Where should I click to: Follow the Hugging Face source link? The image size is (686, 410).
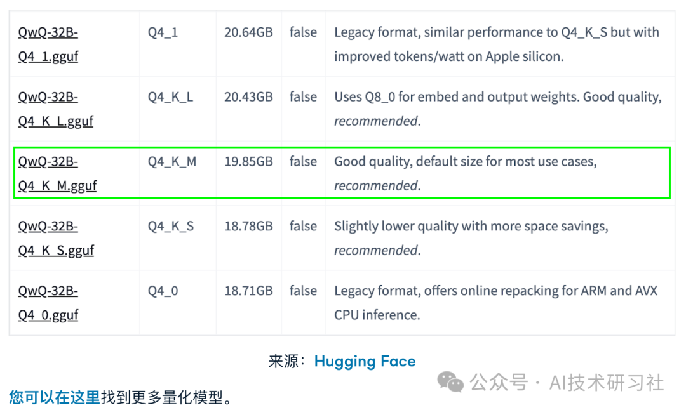pos(365,362)
